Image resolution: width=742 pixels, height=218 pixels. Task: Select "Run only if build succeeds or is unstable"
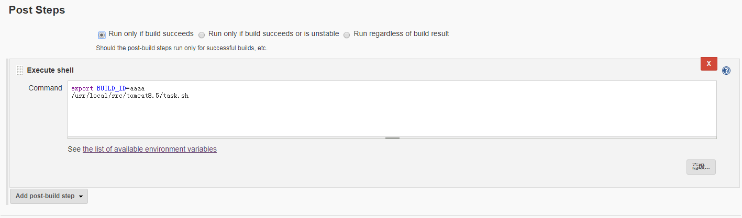click(202, 35)
